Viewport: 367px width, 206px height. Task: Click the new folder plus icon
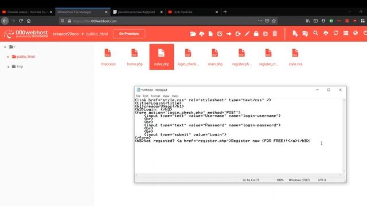(x=305, y=34)
